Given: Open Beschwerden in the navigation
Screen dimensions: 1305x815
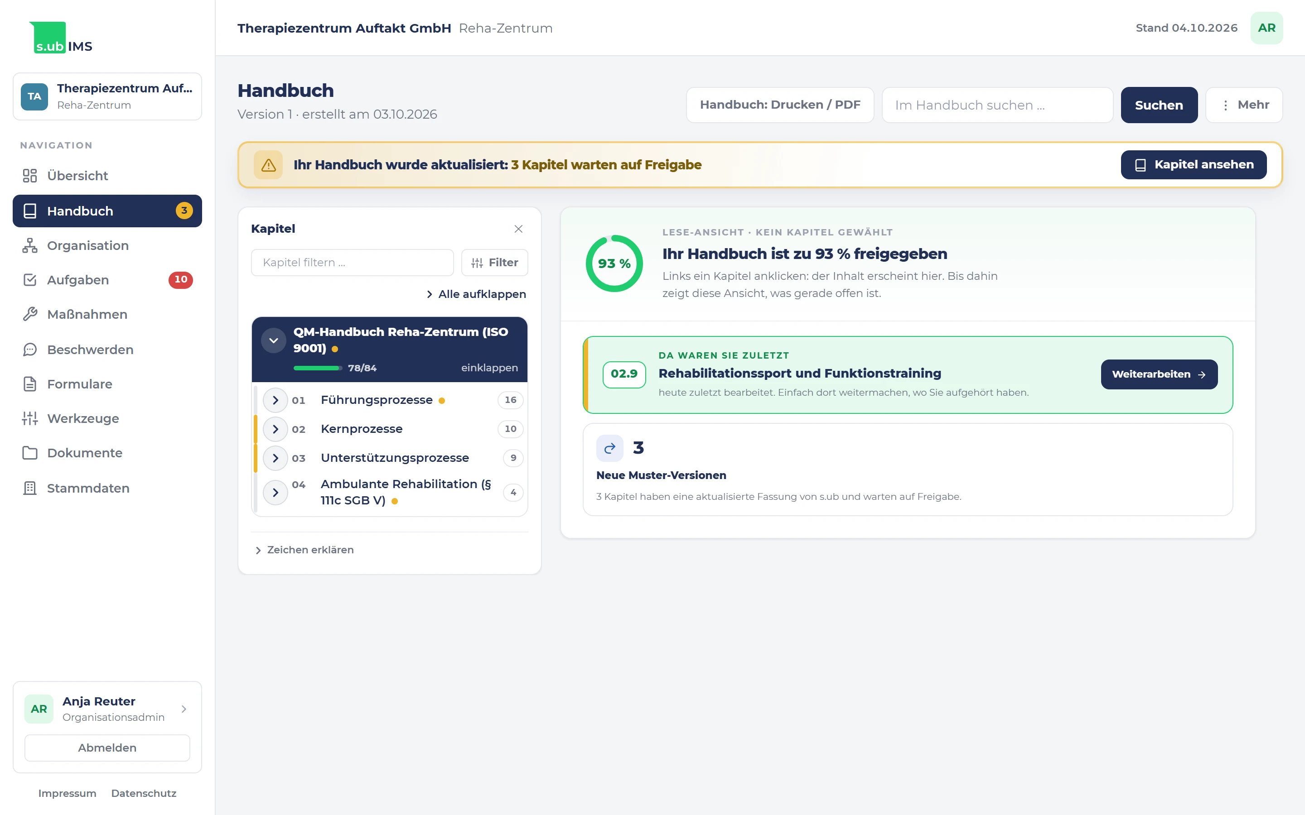Looking at the screenshot, I should tap(107, 349).
